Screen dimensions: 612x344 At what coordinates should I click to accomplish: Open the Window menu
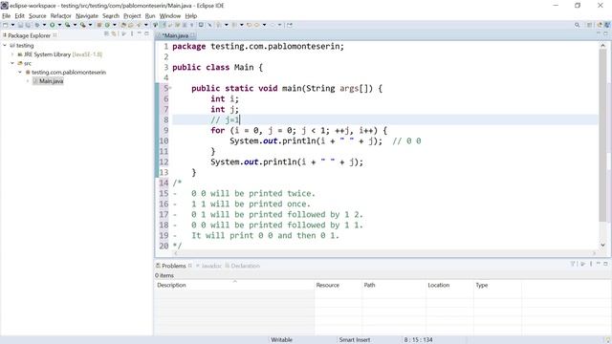(x=170, y=16)
